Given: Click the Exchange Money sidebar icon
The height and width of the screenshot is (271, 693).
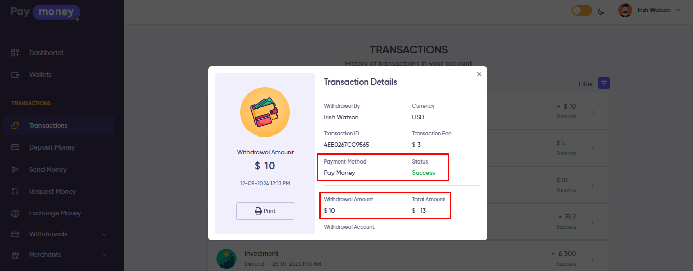Looking at the screenshot, I should pyautogui.click(x=15, y=213).
